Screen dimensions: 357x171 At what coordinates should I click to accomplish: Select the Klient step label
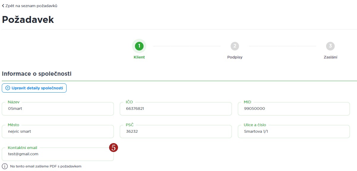click(139, 57)
